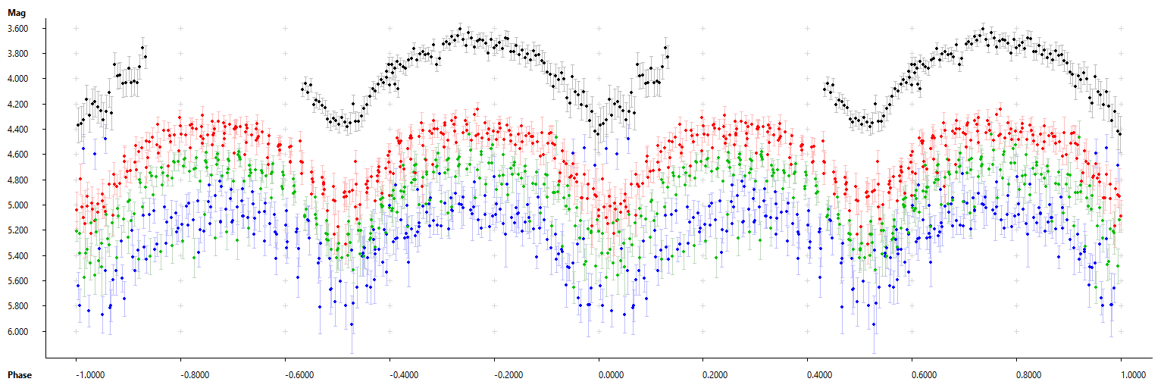Select the 6.000 magnitude tick label
This screenshot has height=388, width=1164.
[18, 332]
